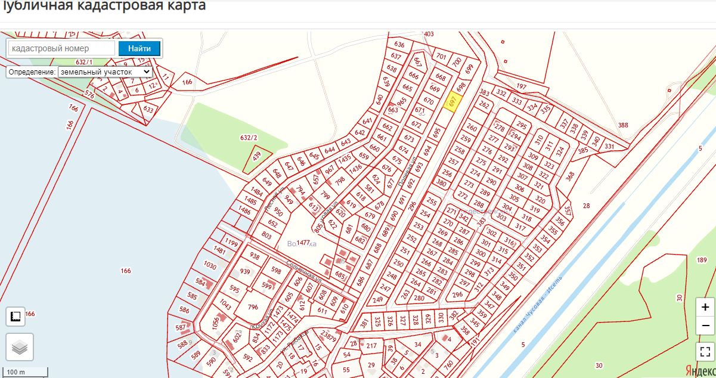Select parcel 636
Screen dimensions: 716x378
(x=399, y=45)
